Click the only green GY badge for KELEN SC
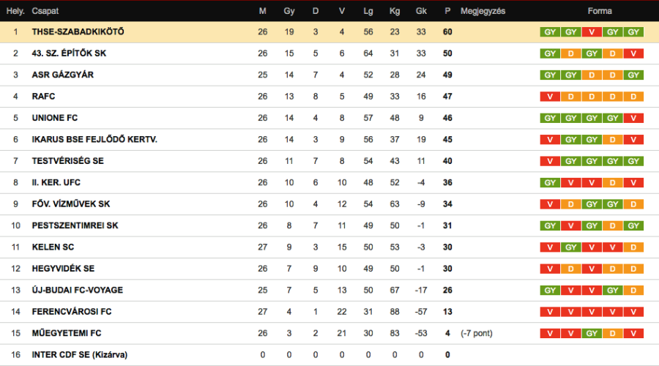Screen dimensions: 659x366 [570, 247]
